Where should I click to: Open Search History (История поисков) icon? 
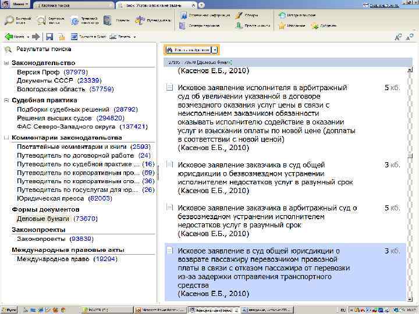(282, 15)
